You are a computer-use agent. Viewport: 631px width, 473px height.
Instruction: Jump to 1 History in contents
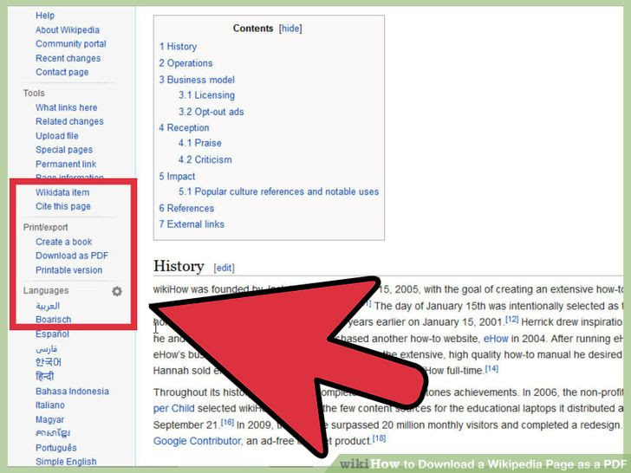tap(178, 47)
